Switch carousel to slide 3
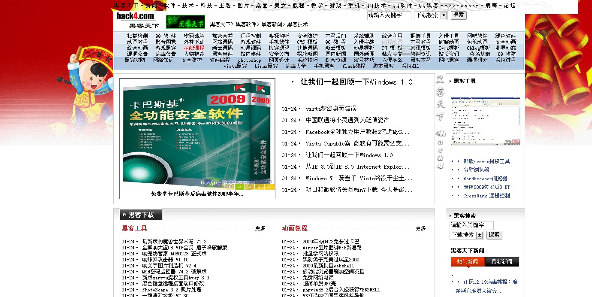Image resolution: width=592 pixels, height=297 pixels. tap(249, 187)
